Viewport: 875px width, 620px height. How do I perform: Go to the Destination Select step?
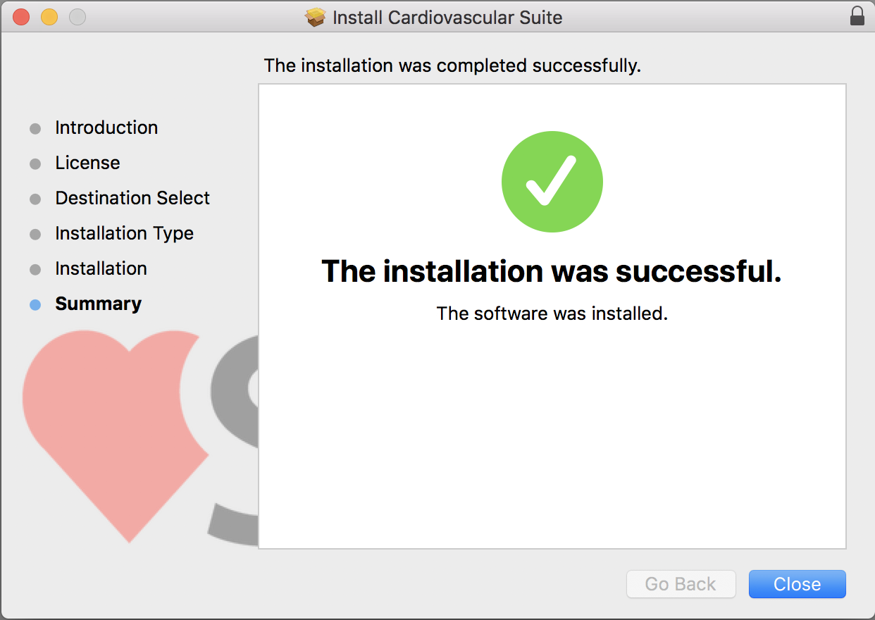click(132, 198)
